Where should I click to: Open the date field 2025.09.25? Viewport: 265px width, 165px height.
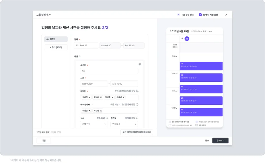click(x=86, y=45)
